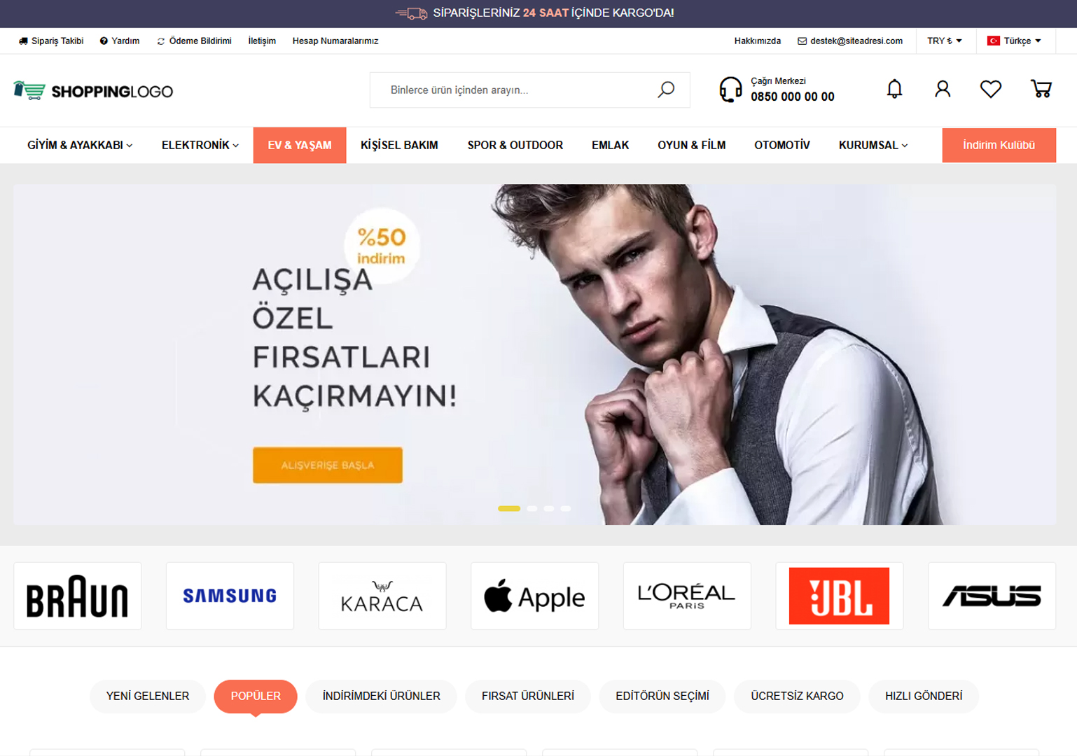This screenshot has width=1077, height=756.
Task: Click the ShoppingLogo site logo
Action: [x=93, y=91]
